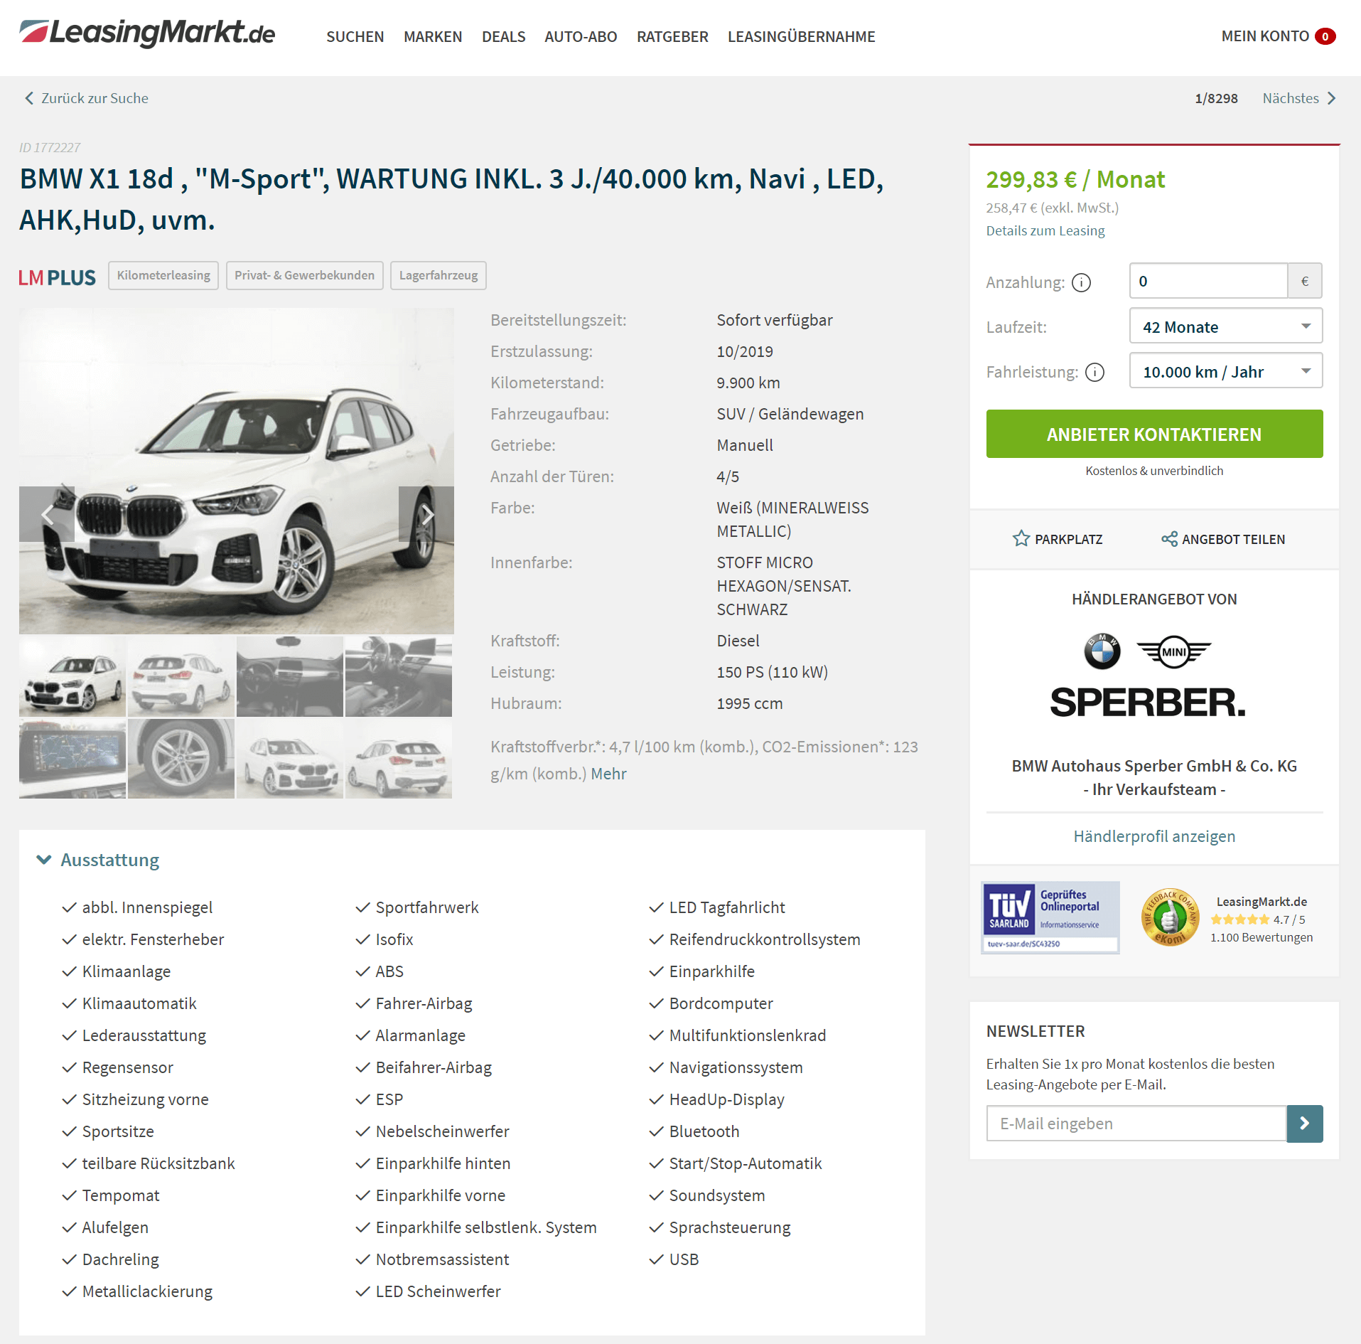This screenshot has height=1344, width=1361.
Task: Open the main BMW X1 photo
Action: point(237,471)
